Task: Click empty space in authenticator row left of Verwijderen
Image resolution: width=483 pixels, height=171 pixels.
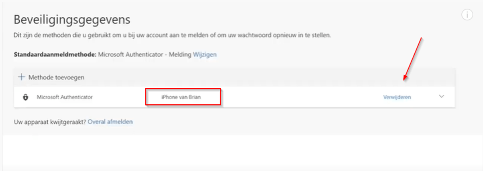Action: pos(301,97)
